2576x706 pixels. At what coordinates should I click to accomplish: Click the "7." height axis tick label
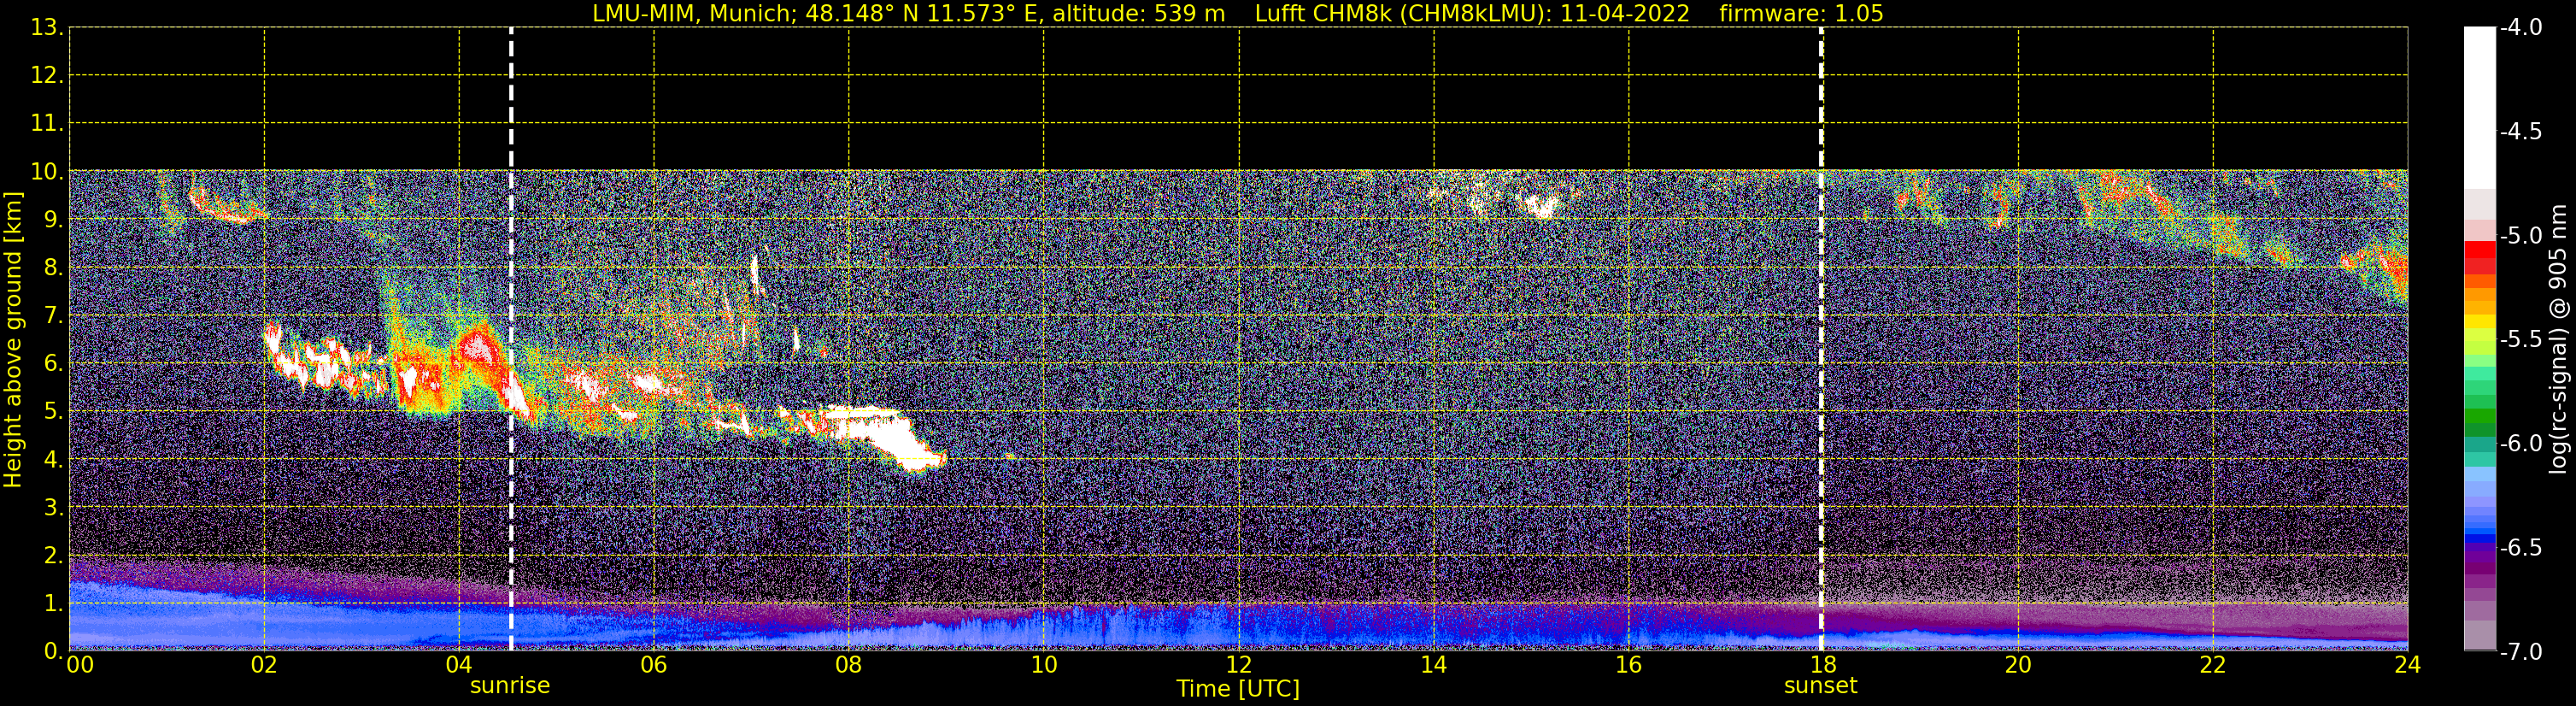click(53, 316)
